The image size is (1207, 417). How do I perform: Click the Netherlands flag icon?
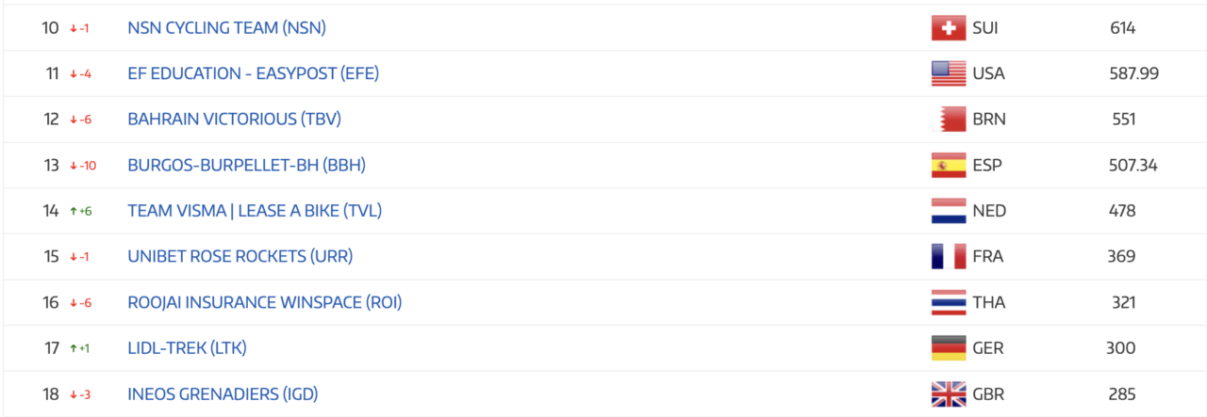point(948,211)
